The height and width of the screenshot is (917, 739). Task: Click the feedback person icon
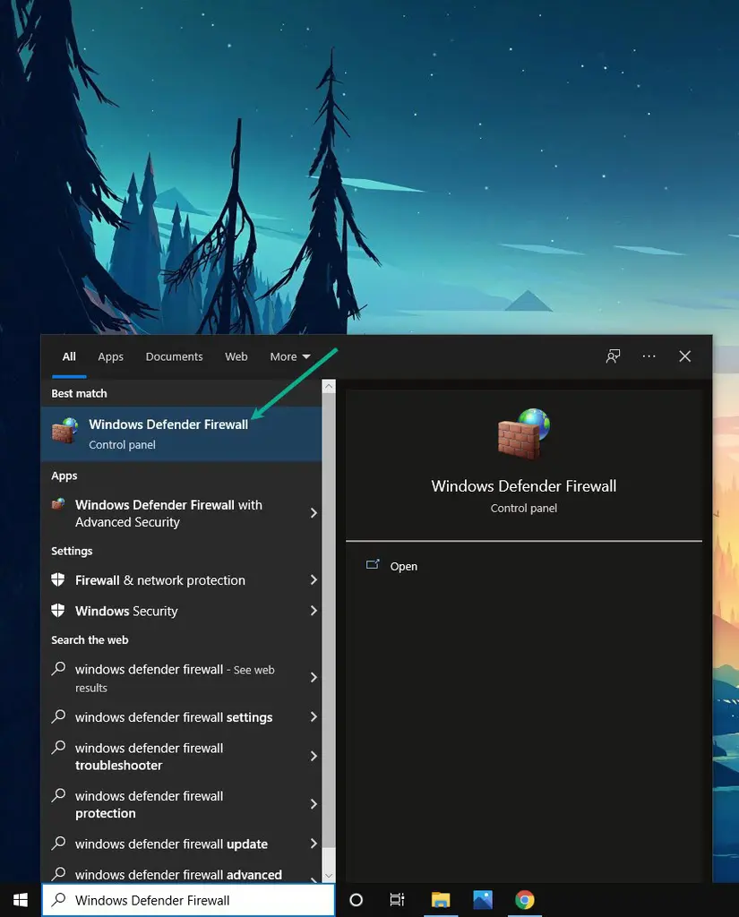[613, 356]
